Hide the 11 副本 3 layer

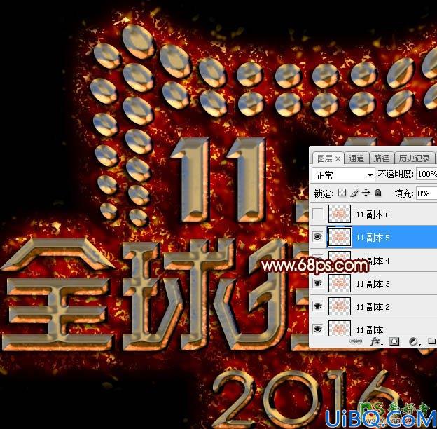[x=318, y=283]
